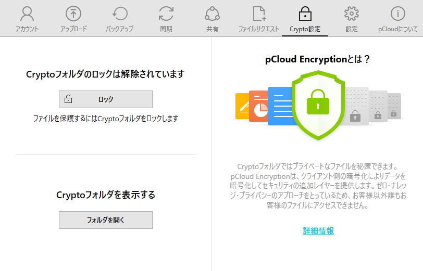
Task: Click the アップロード upload arrow icon
Action: (x=73, y=14)
